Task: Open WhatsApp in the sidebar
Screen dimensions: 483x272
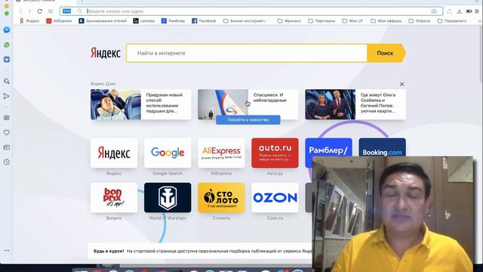Action: coord(7,45)
